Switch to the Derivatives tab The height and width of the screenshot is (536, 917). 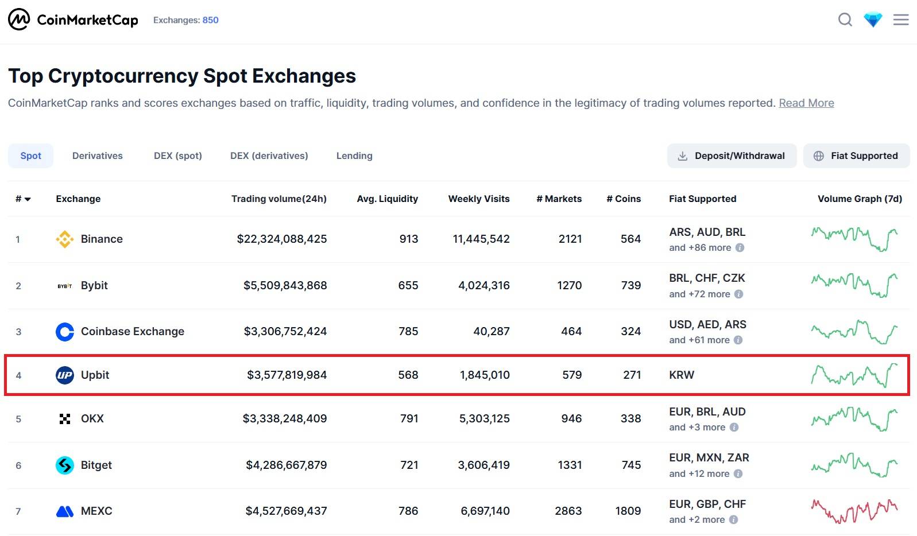(x=98, y=156)
